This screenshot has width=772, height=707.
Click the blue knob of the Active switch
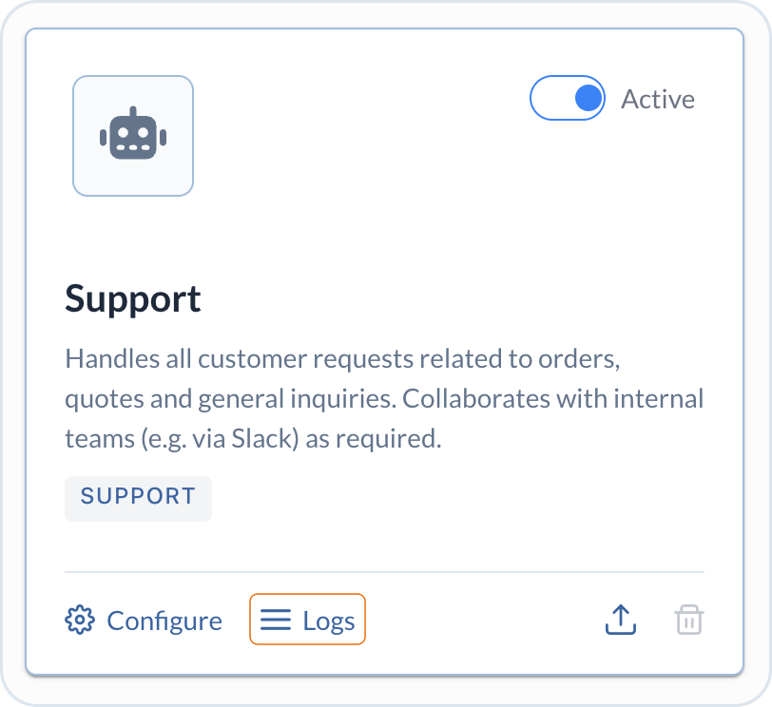(x=589, y=98)
